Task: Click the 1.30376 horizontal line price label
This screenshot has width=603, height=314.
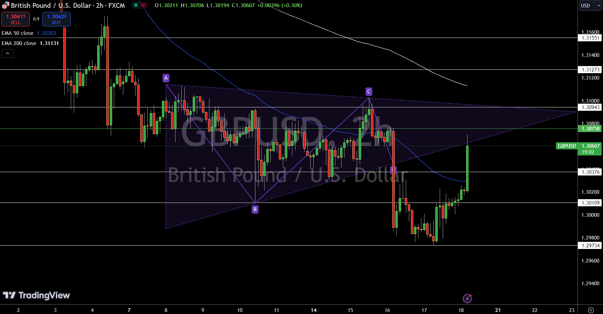Action: (x=590, y=172)
